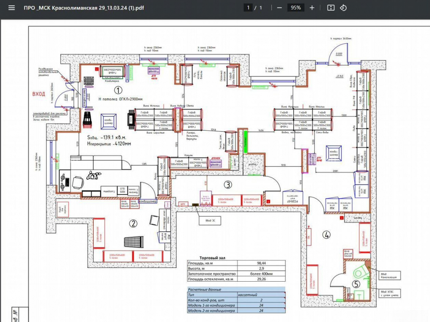Click the 'Н потолка ОГКЛ=2900мм' text
The width and height of the screenshot is (430, 322).
coord(120,99)
